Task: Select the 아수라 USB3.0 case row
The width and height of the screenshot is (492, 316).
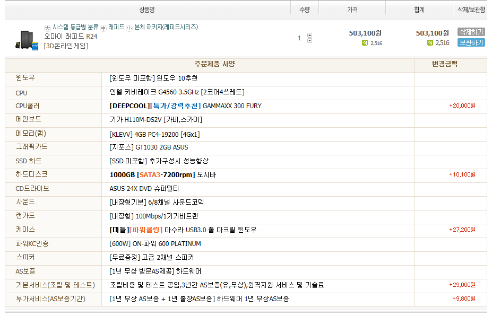Action: 246,230
